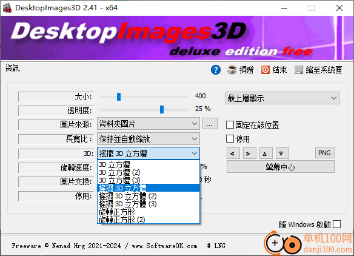Toggle the 停用 checkbox on the right
Image resolution: width=354 pixels, height=256 pixels.
click(x=230, y=139)
